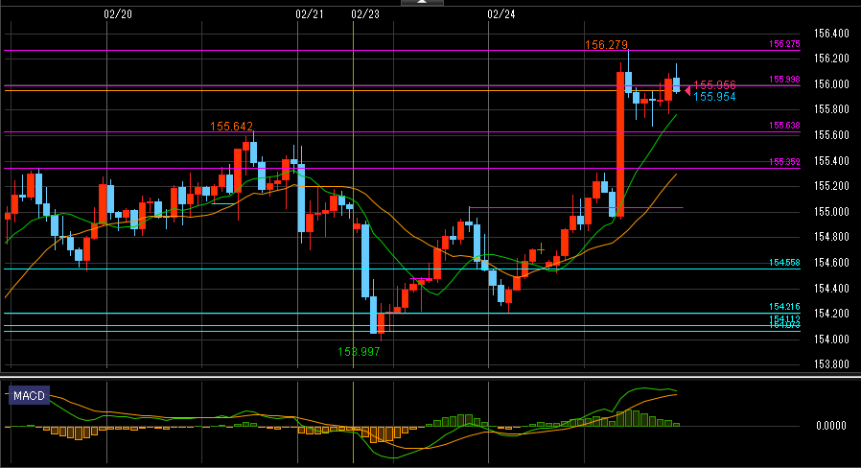Click the cyan 154.558 line label
861x468 pixels.
coord(784,263)
